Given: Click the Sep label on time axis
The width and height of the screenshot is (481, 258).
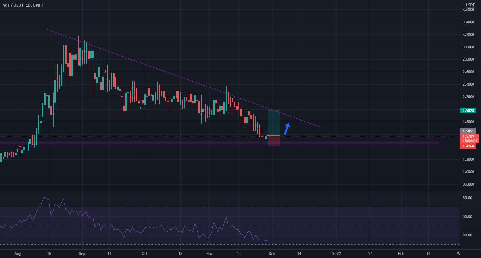Looking at the screenshot, I should pos(82,254).
